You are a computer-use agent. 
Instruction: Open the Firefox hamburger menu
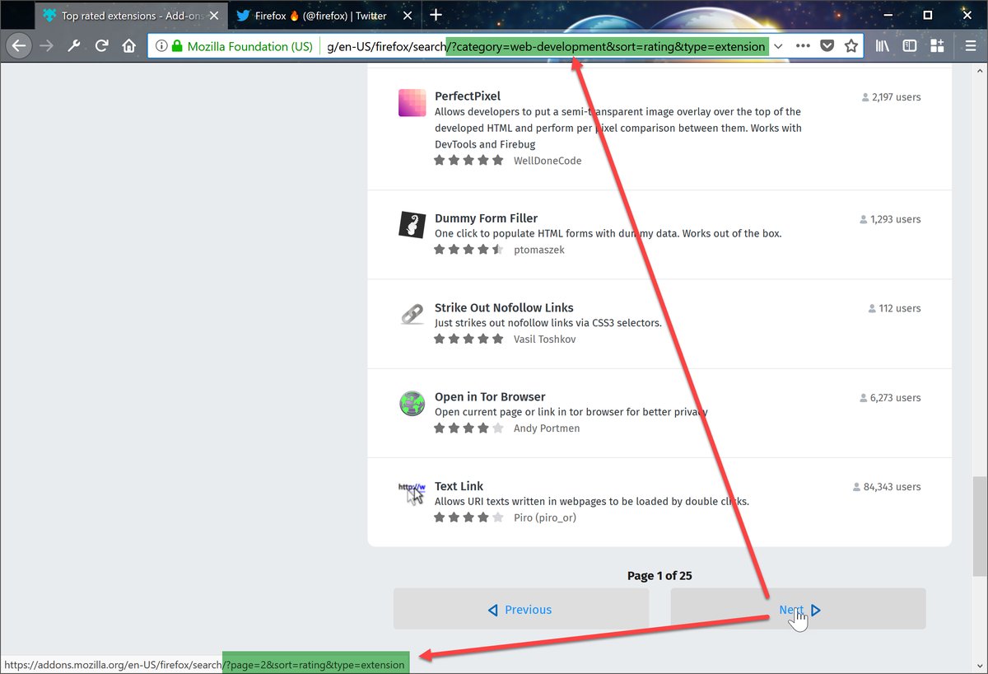[970, 46]
